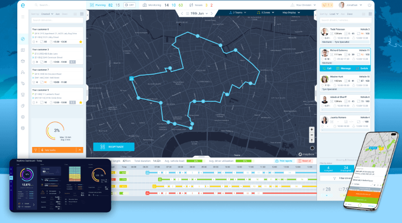Expand the late tasks orange bar chevron

[80, 150]
